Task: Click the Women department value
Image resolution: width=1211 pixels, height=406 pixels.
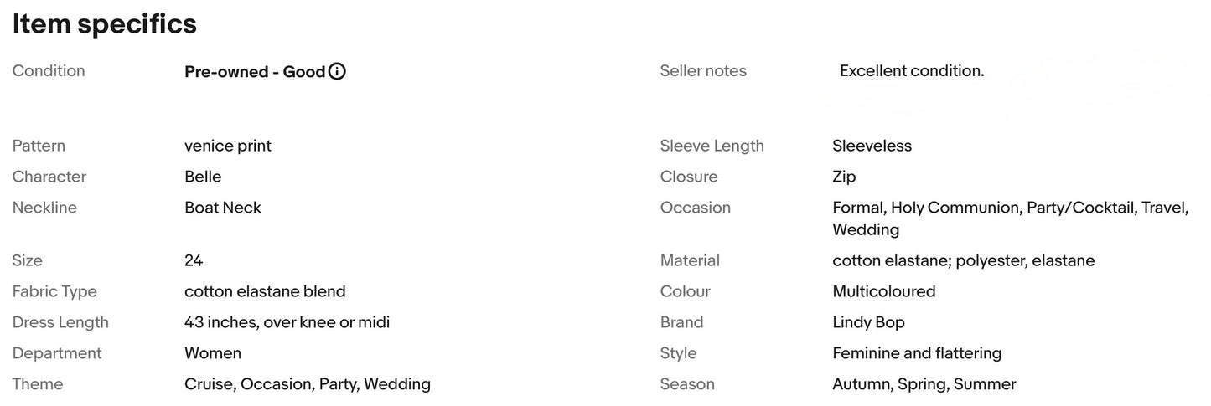Action: point(213,353)
